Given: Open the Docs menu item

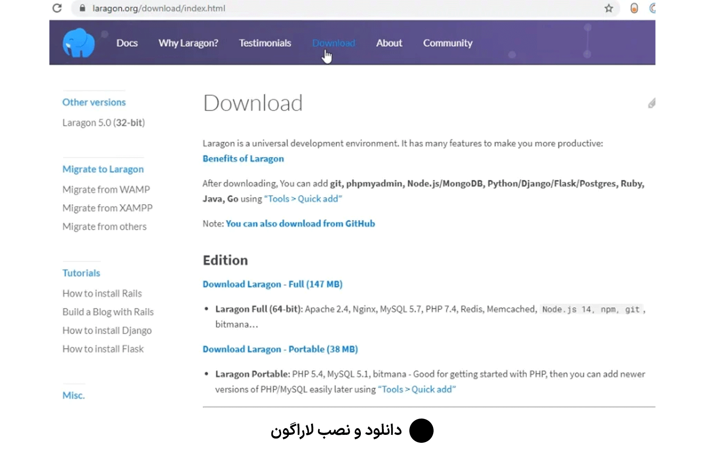Looking at the screenshot, I should [127, 43].
